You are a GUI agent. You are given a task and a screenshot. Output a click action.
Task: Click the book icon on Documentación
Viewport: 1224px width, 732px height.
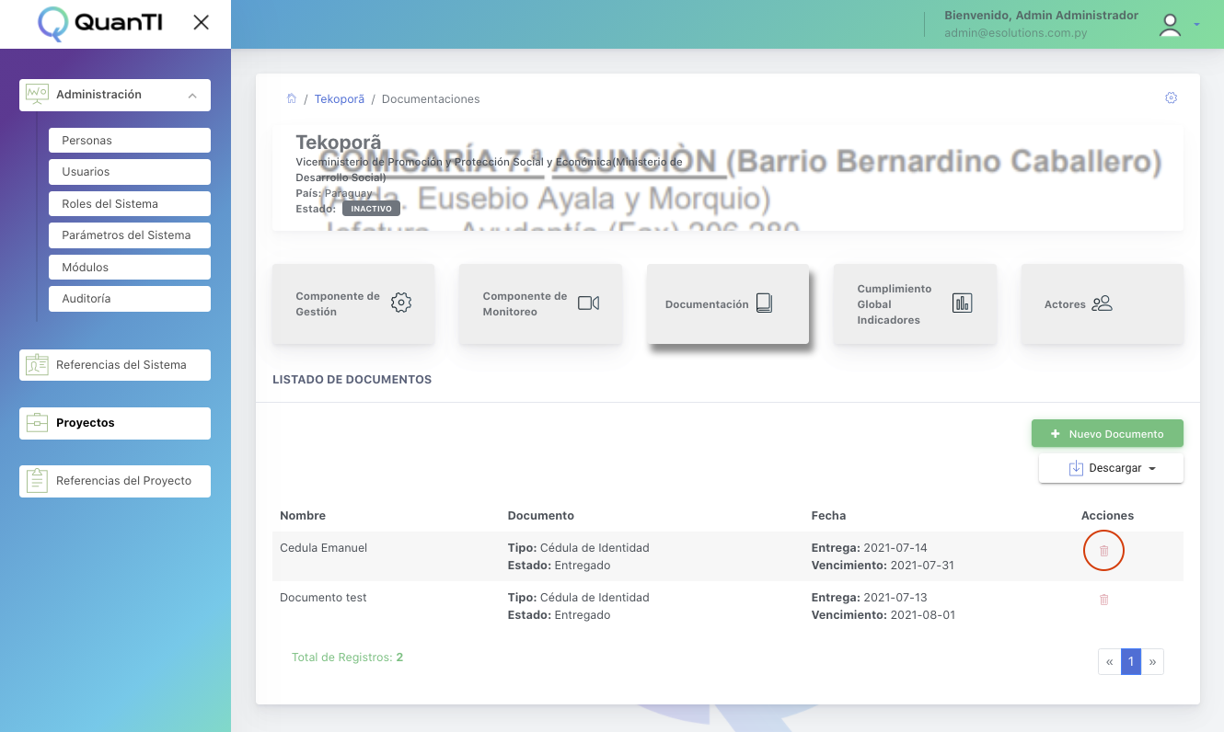764,303
